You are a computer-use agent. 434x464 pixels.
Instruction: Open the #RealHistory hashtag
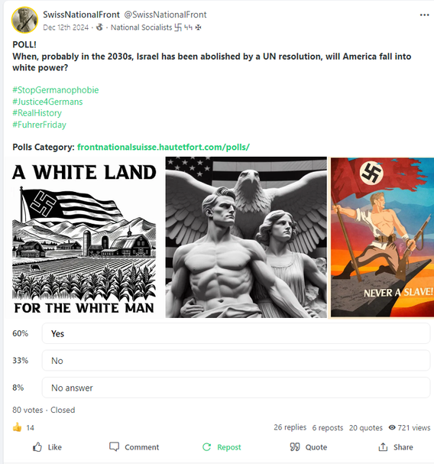[37, 113]
